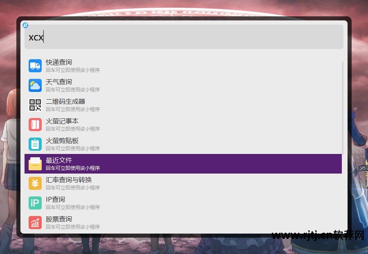The height and width of the screenshot is (254, 368).
Task: Open the 天气查询 mini-program entry
Action: tap(123, 85)
